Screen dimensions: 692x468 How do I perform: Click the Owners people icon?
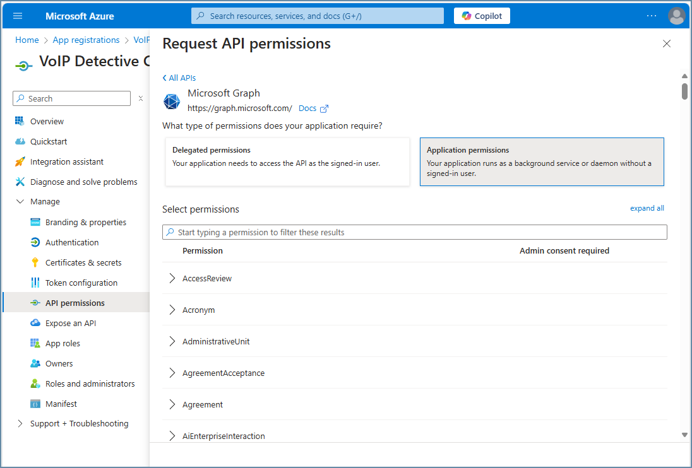(x=35, y=363)
